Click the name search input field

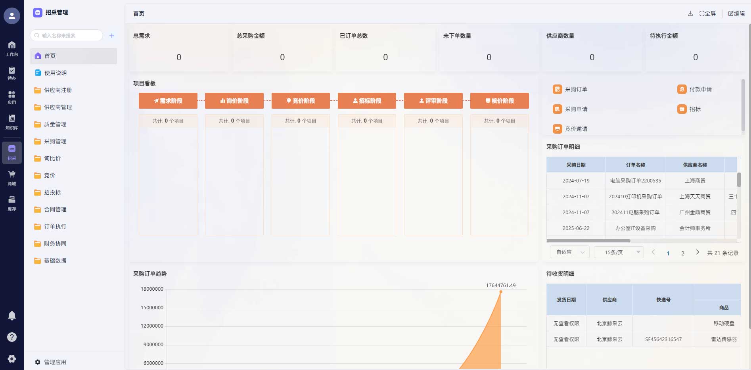point(67,36)
